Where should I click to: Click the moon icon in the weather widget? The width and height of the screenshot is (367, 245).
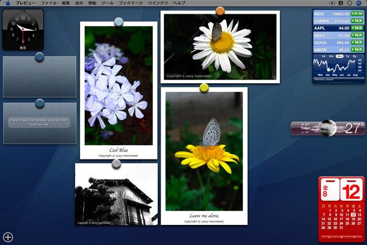[328, 127]
